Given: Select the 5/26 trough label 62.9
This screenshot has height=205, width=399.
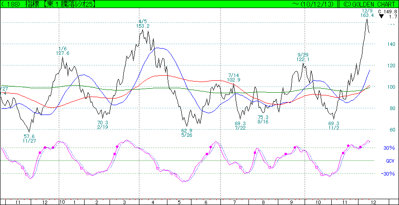Looking at the screenshot, I should coord(187,131).
